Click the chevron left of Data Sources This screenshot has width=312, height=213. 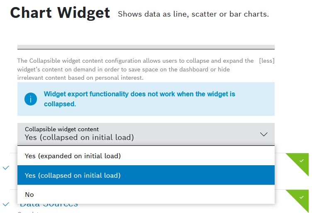click(x=6, y=204)
